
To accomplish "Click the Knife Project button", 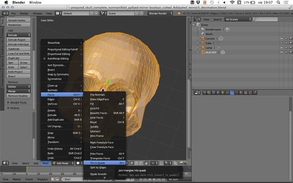I will click(x=18, y=72).
